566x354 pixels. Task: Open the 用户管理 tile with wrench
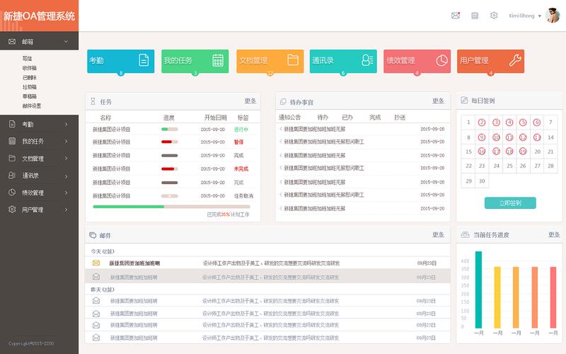(490, 61)
